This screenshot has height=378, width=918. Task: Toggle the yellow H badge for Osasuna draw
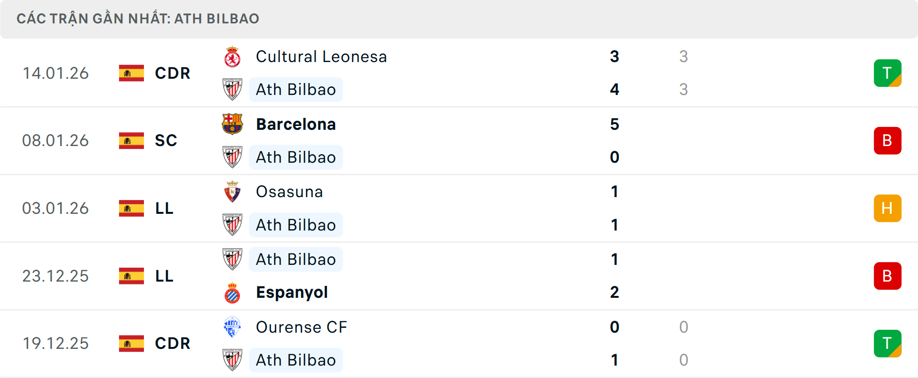click(x=887, y=208)
